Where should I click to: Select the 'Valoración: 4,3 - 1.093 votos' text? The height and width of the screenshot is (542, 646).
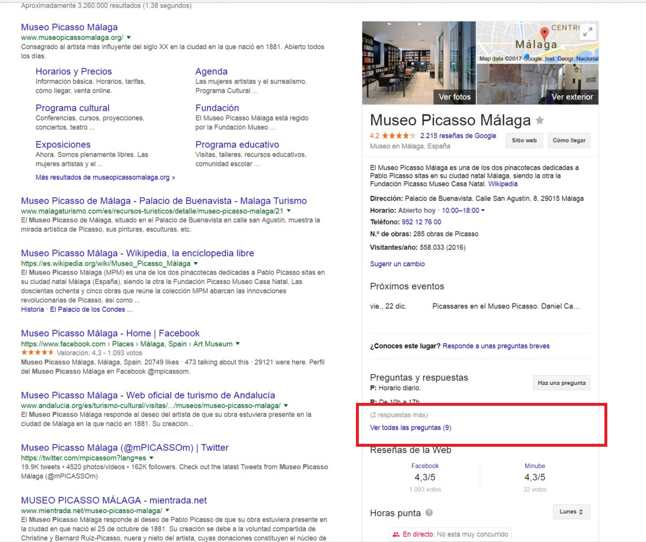click(x=99, y=353)
